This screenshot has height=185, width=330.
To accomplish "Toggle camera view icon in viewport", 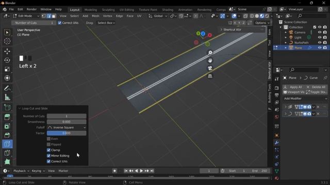I will pyautogui.click(x=210, y=68).
